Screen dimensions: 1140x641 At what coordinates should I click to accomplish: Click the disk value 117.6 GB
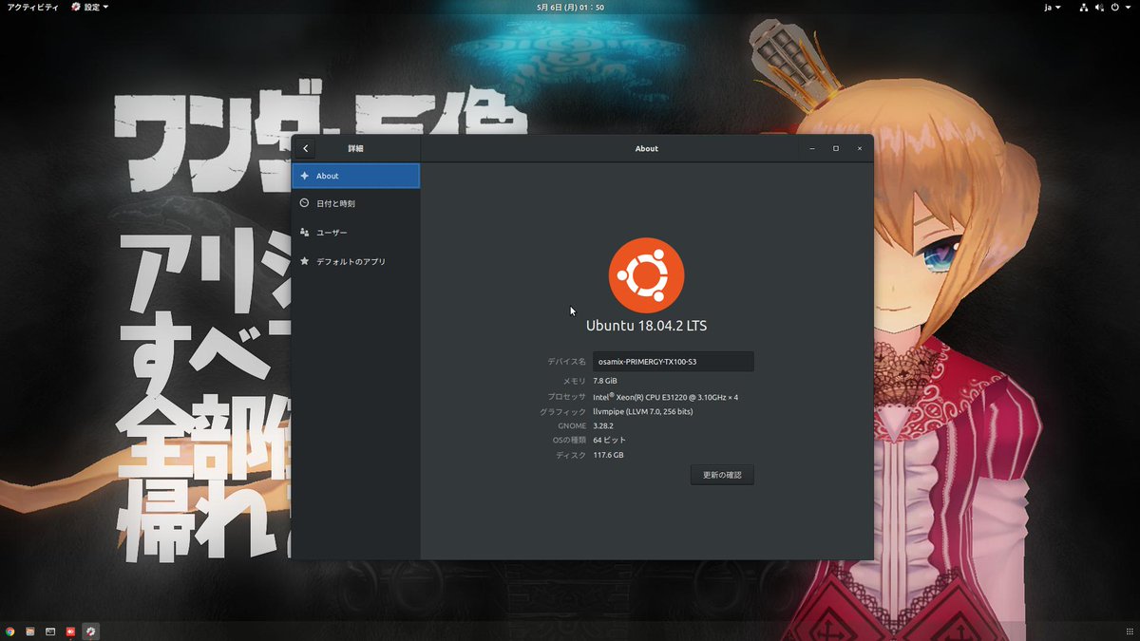[x=608, y=456]
